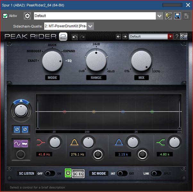Click the blue upward gain arrow indicator
193x192 pixels.
(x=21, y=101)
